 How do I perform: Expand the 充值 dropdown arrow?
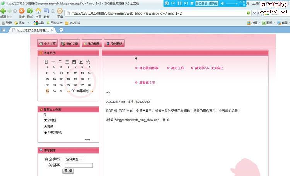259,23
